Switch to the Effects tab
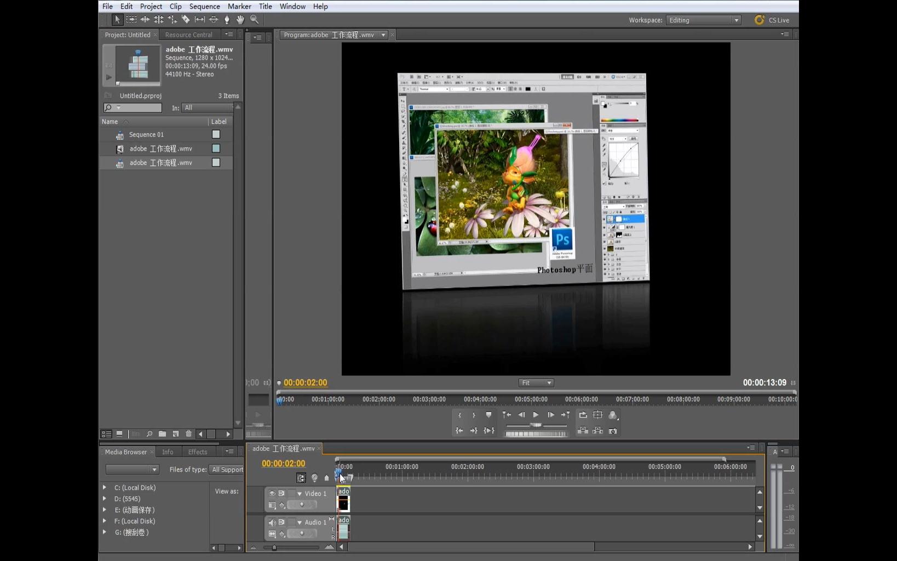This screenshot has width=897, height=561. point(198,452)
